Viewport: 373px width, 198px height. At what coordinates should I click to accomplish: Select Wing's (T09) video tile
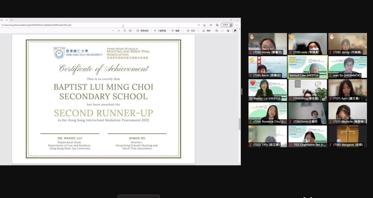308,90
